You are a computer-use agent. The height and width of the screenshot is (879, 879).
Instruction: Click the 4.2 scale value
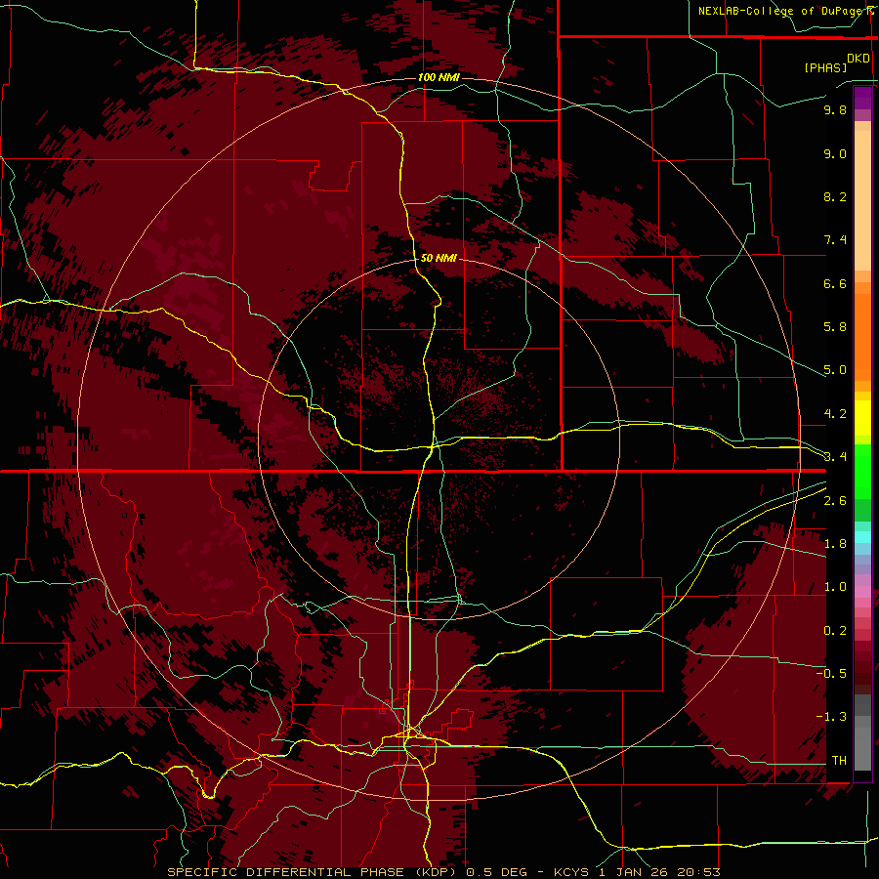pyautogui.click(x=835, y=414)
